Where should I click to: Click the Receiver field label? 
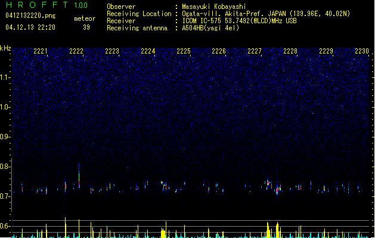[x=121, y=21]
